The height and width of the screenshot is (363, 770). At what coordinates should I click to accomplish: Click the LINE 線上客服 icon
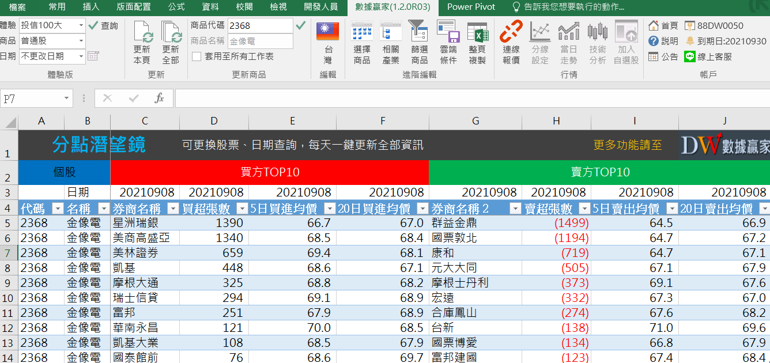[690, 56]
